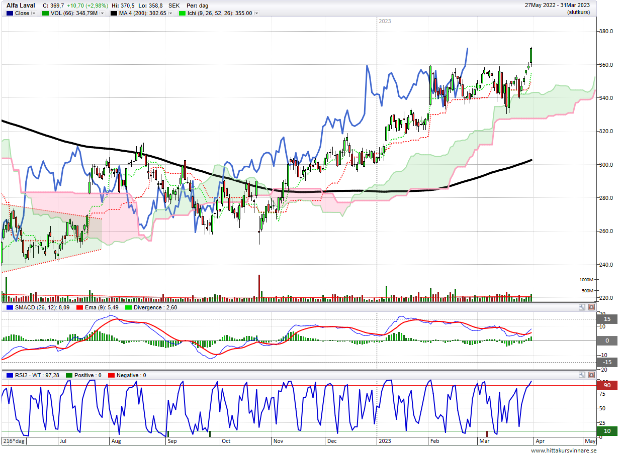Click the RSI2 - WT : 97,28 label
This screenshot has width=619, height=453.
pos(37,375)
